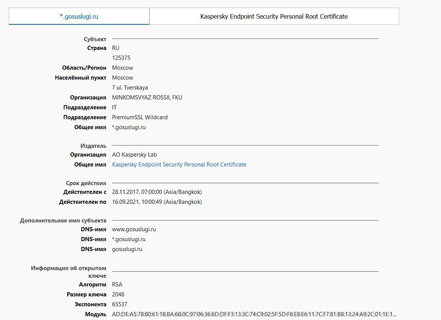Click the Moscow value beside Населённый пункт
Image resolution: width=441 pixels, height=320 pixels.
(122, 78)
